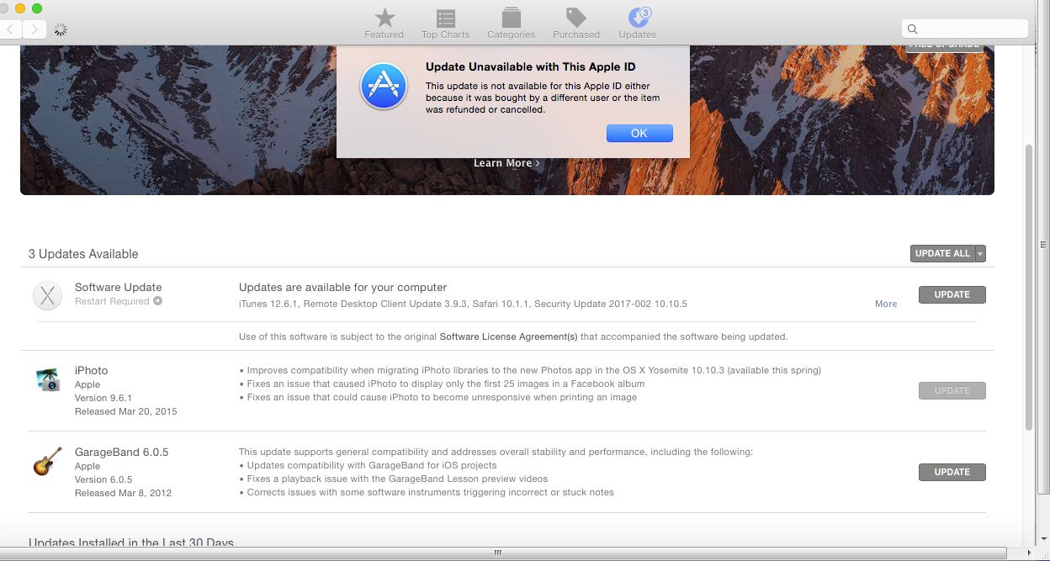Open the Top Charts section
Image resolution: width=1050 pixels, height=561 pixels.
coord(445,23)
